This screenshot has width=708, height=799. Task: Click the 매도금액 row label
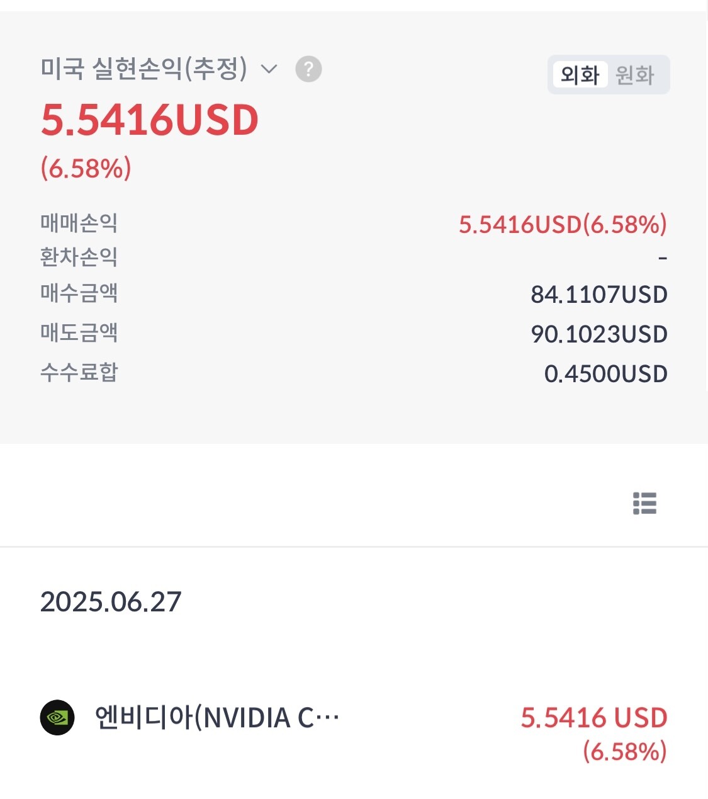(x=79, y=332)
